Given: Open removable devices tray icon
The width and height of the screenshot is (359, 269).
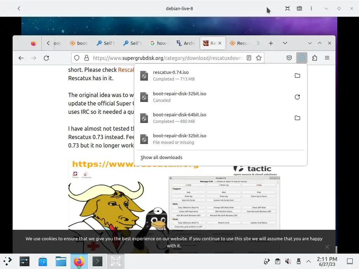Looking at the screenshot, I should click(x=299, y=261).
